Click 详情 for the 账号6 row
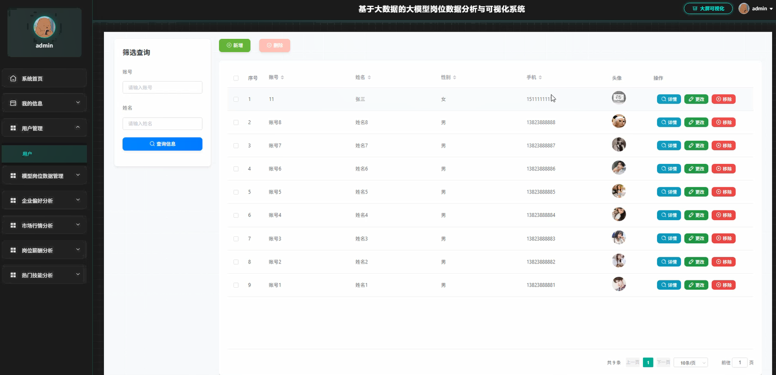This screenshot has height=375, width=776. point(669,169)
